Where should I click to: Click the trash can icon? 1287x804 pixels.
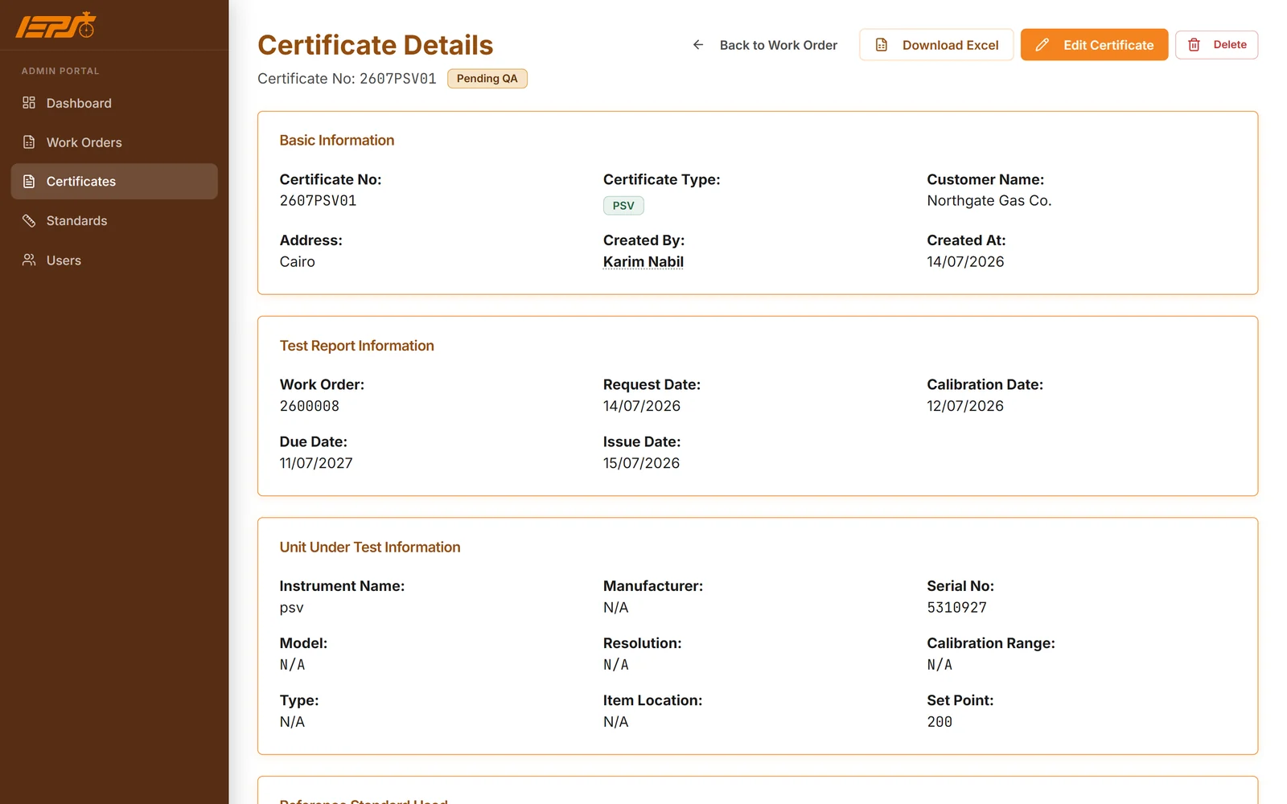coord(1194,45)
